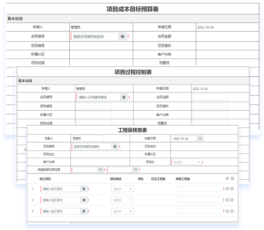Click the 项目地址 label in 工程量核查表
This screenshot has width=264, height=230.
click(49, 154)
